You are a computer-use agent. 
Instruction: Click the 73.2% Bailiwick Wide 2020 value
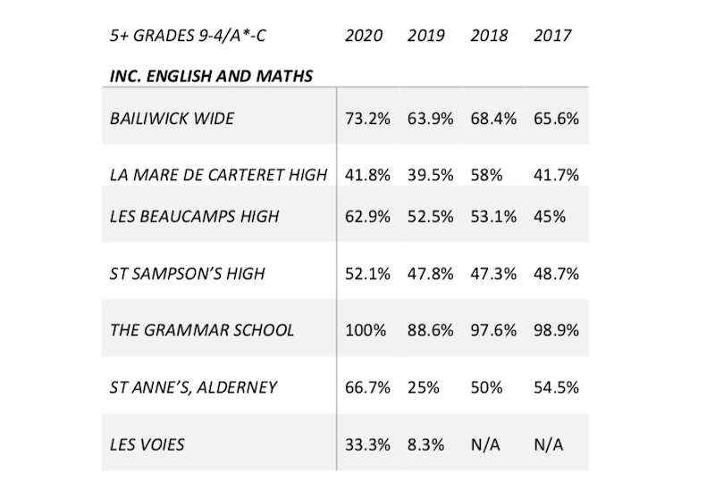[367, 119]
